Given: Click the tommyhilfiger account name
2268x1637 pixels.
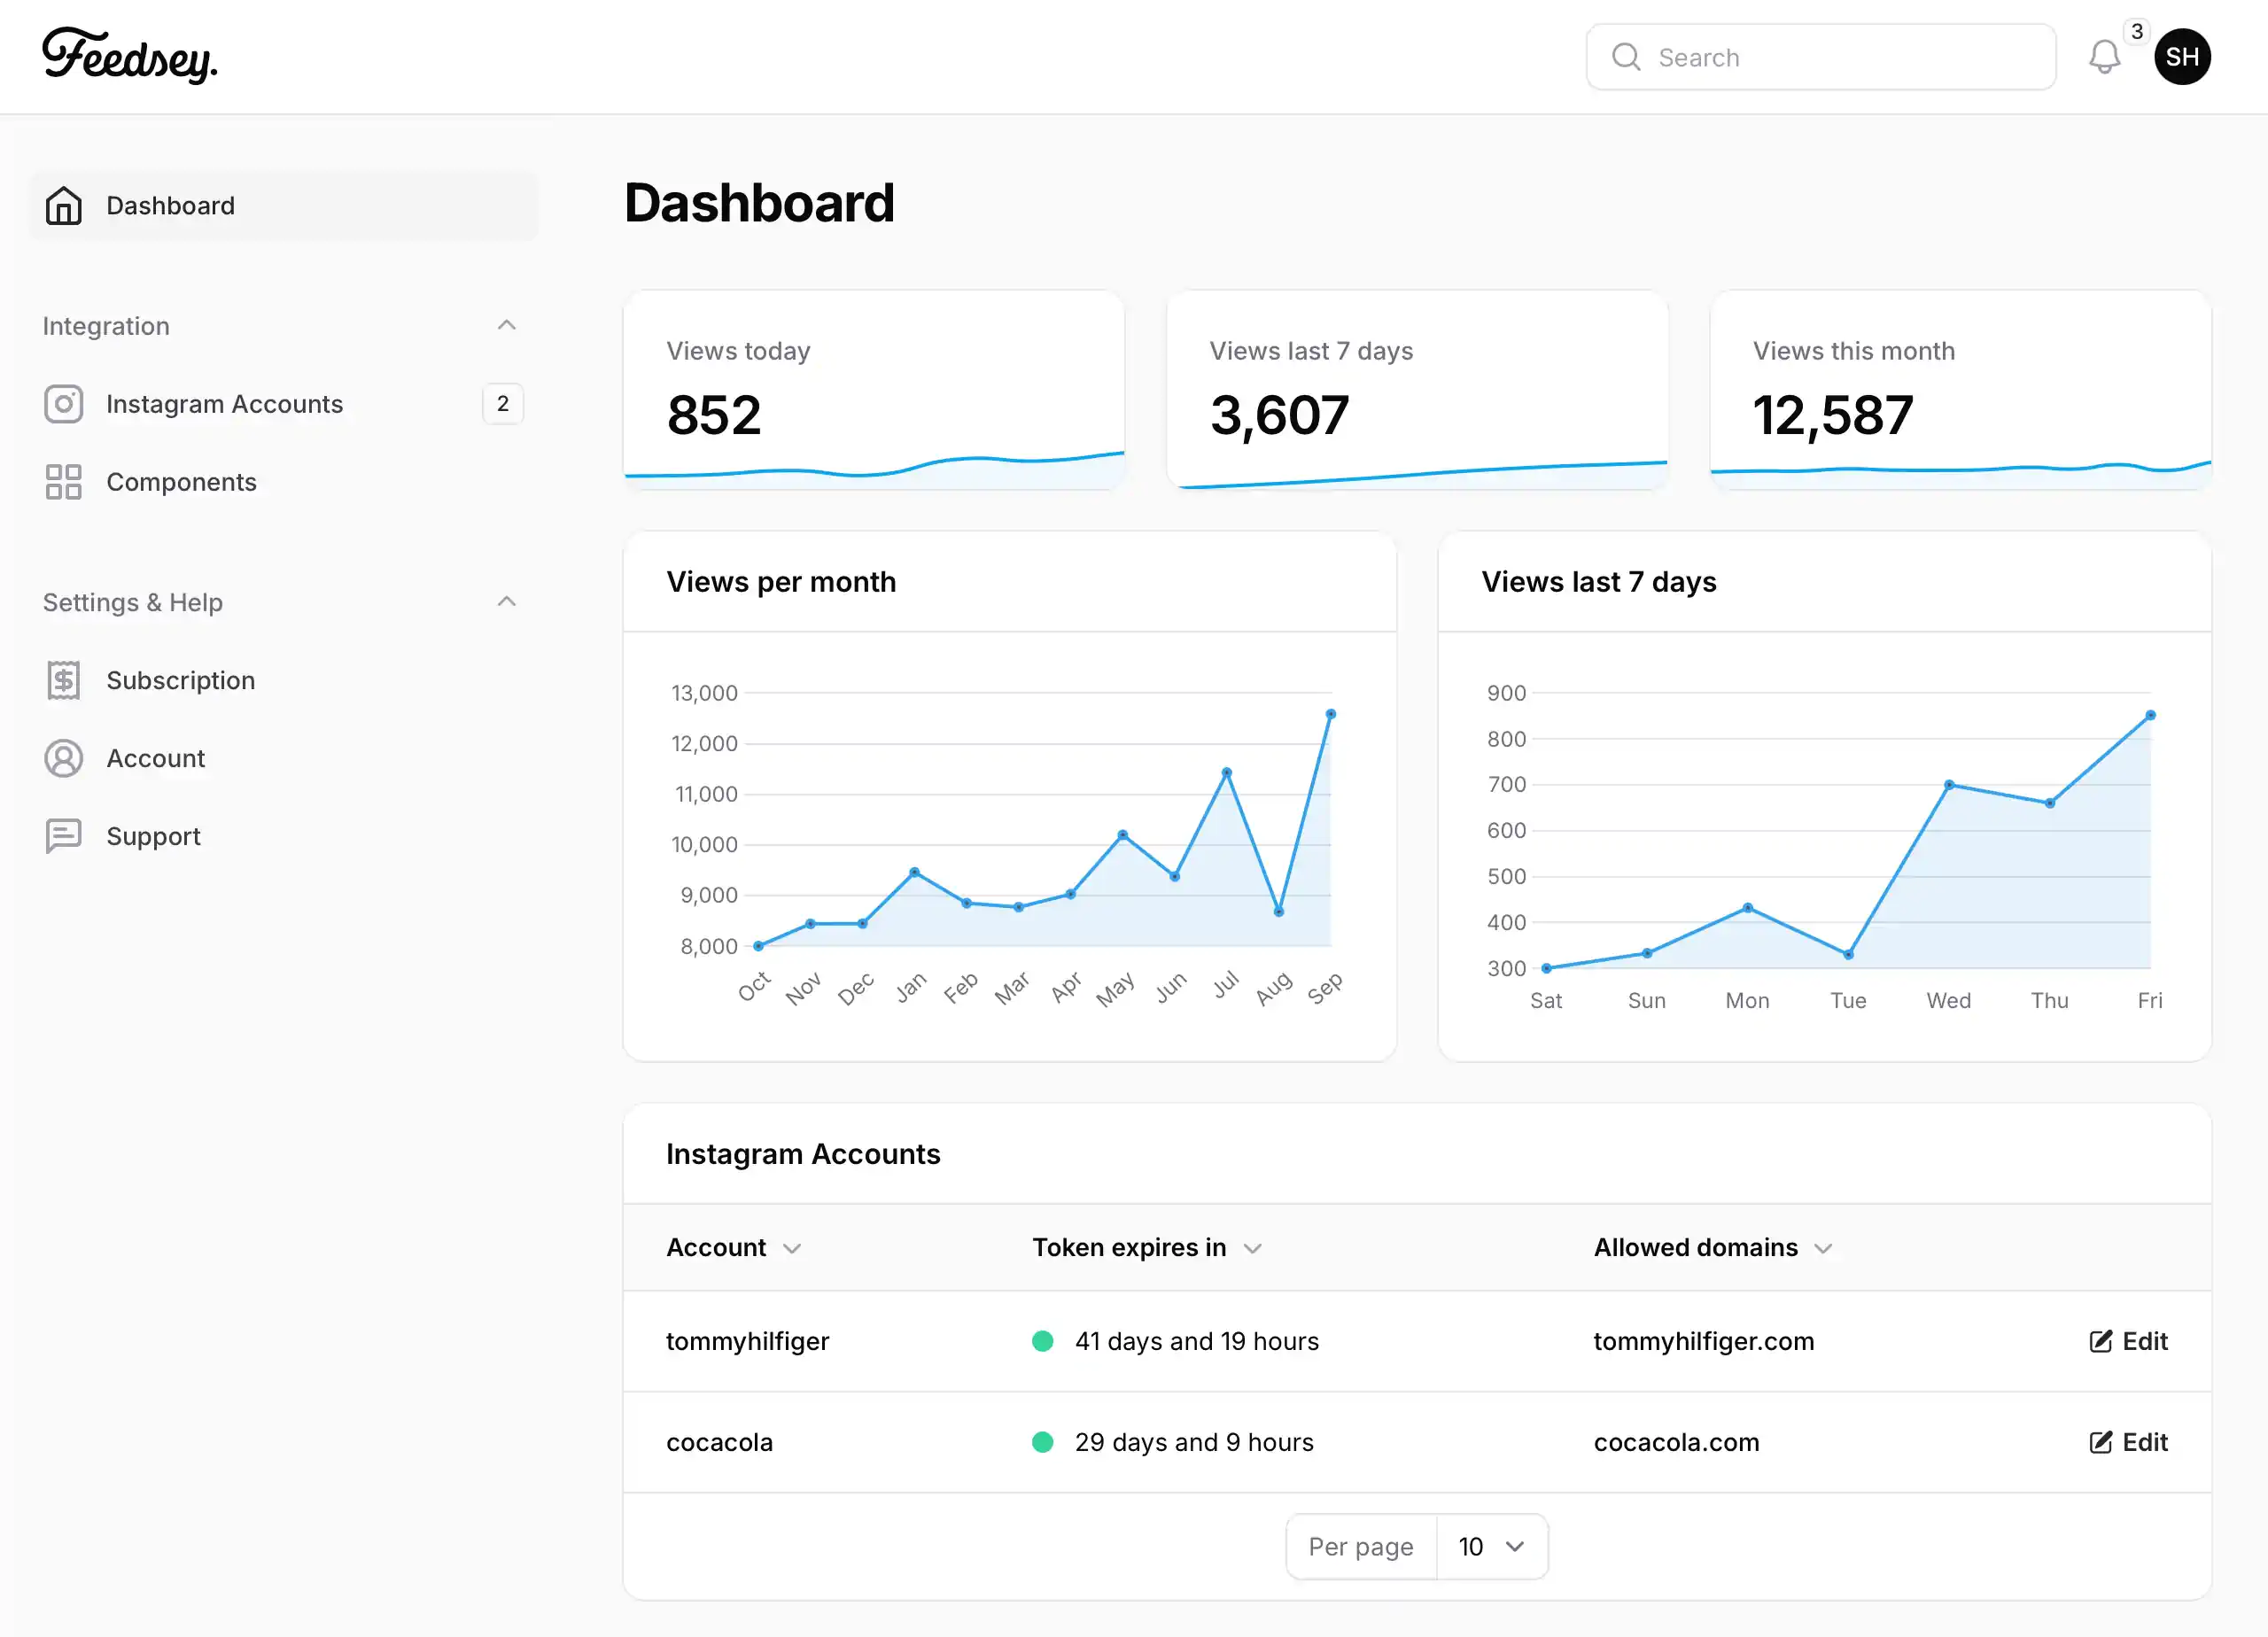Looking at the screenshot, I should [748, 1341].
